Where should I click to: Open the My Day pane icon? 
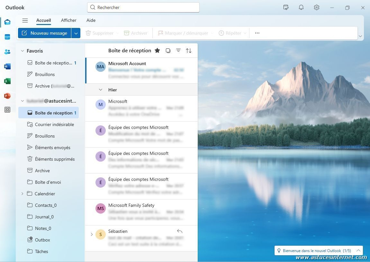286,7
